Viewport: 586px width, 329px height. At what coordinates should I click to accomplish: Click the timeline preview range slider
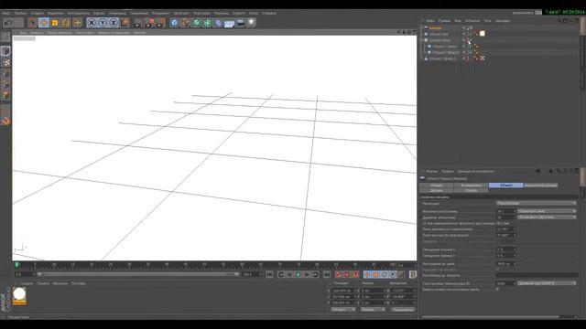(x=137, y=274)
